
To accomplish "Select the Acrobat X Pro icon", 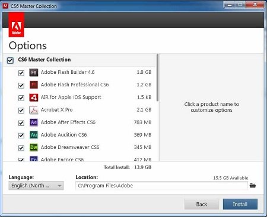I will tap(34, 110).
